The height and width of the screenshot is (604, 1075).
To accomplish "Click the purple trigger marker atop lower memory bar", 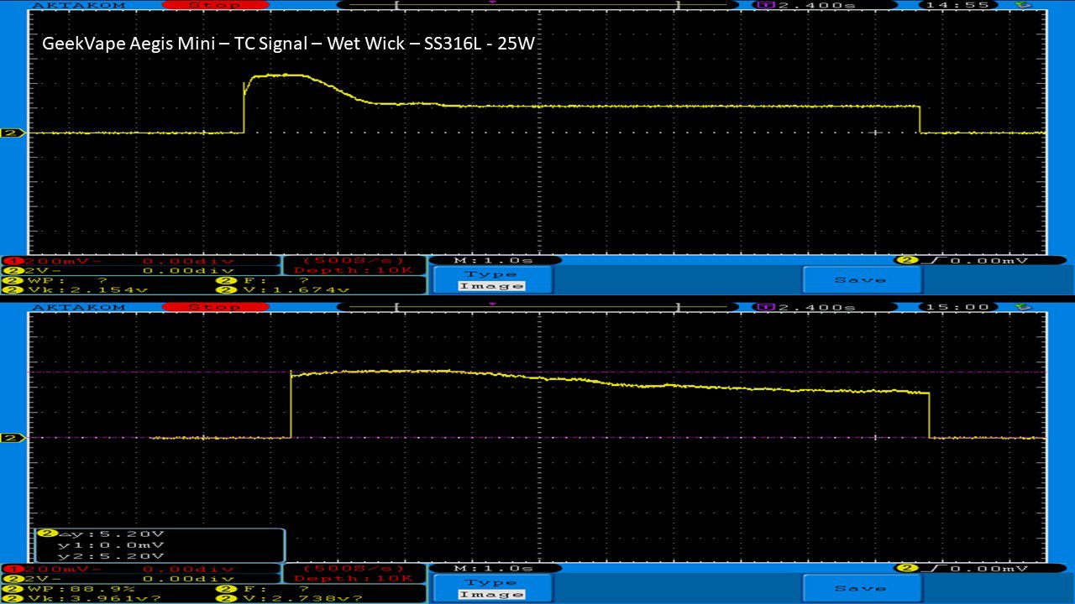I will pyautogui.click(x=492, y=303).
